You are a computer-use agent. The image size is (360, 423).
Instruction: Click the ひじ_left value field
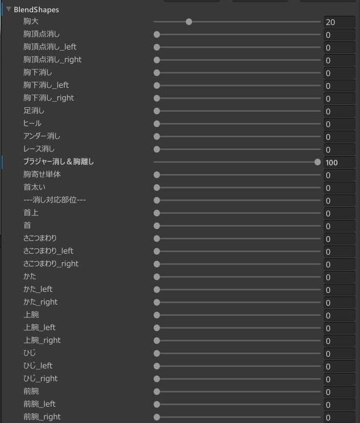click(339, 366)
